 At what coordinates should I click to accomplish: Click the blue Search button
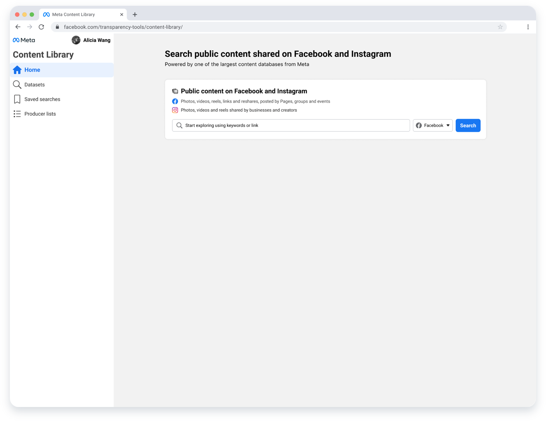click(x=468, y=125)
